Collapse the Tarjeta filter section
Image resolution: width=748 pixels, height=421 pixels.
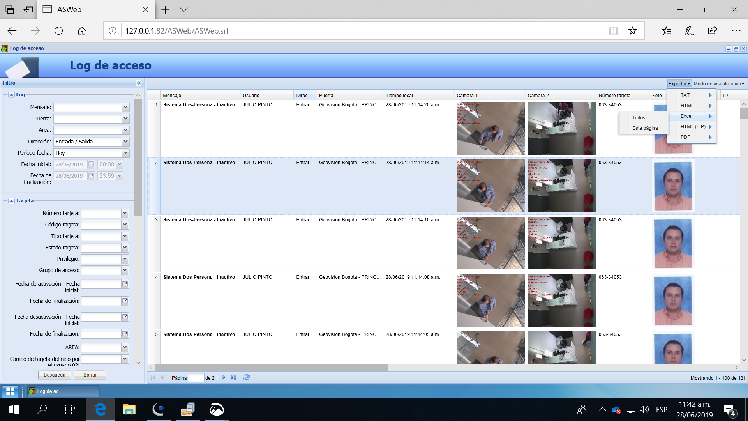(x=12, y=201)
